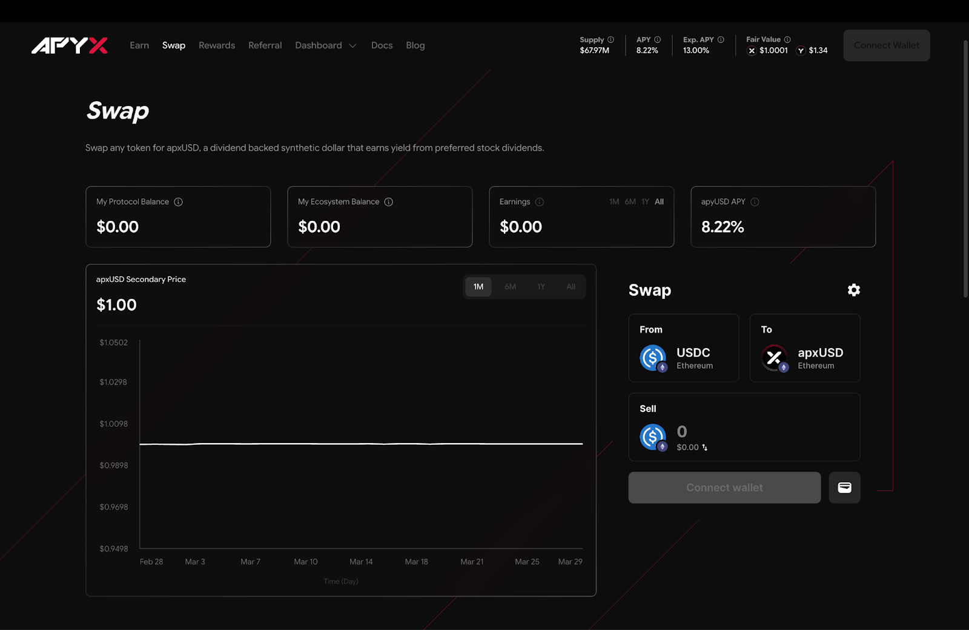The width and height of the screenshot is (969, 630).
Task: Open swap settings gear icon
Action: 854,290
